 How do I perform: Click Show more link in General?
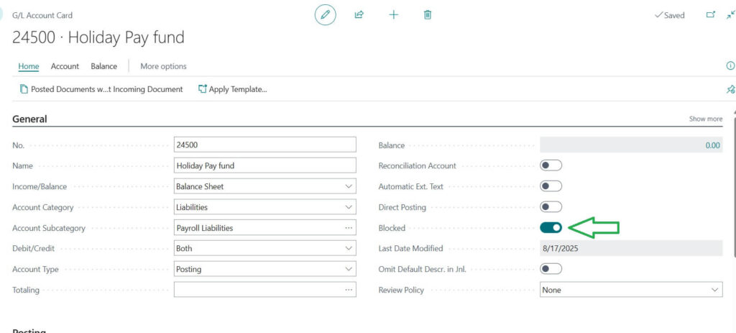(x=705, y=119)
